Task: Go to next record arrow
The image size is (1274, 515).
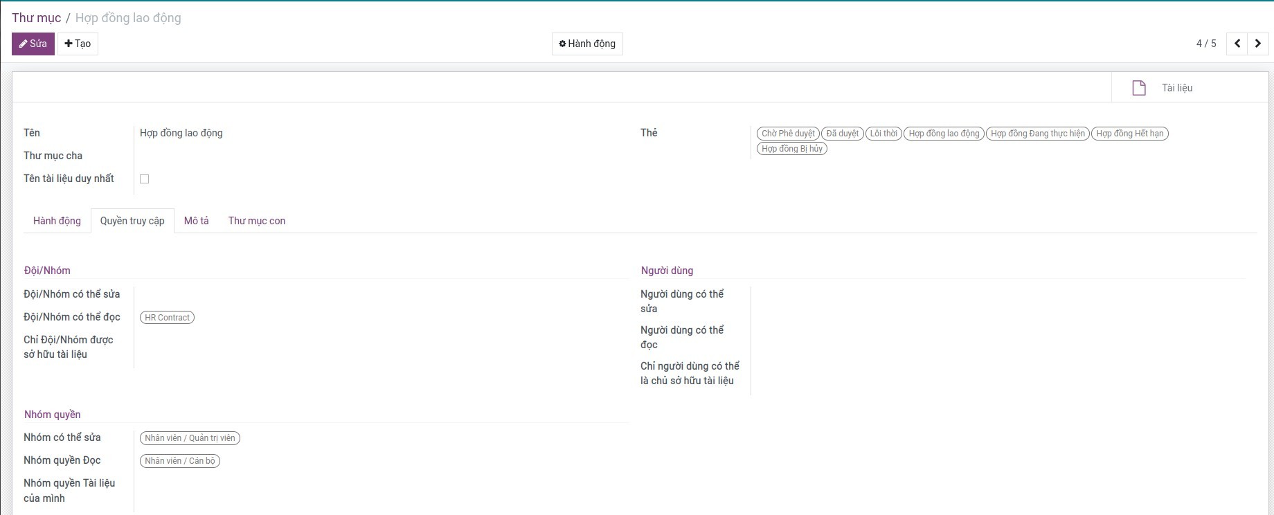Action: (1257, 44)
